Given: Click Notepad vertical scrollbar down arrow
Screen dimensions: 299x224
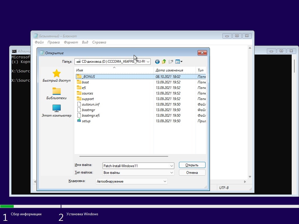Looking at the screenshot, I should (x=250, y=177).
